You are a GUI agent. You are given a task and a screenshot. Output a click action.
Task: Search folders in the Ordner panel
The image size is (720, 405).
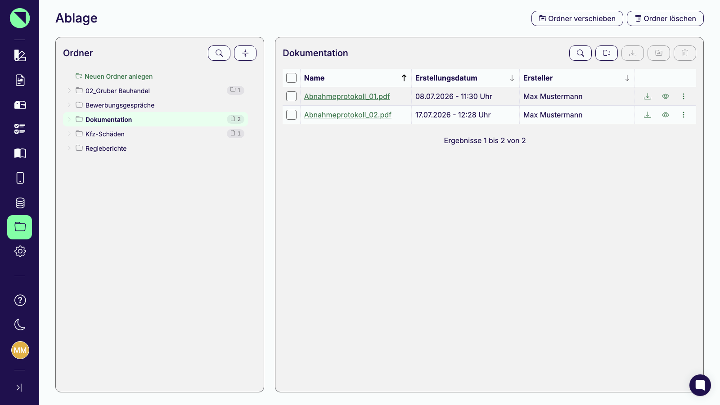click(219, 53)
